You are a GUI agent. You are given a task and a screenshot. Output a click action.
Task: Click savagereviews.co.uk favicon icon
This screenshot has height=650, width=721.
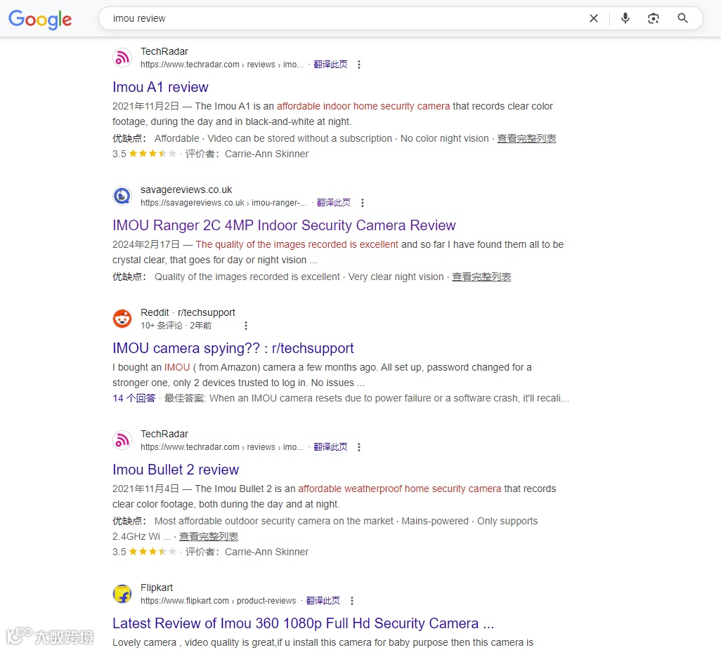pyautogui.click(x=122, y=196)
